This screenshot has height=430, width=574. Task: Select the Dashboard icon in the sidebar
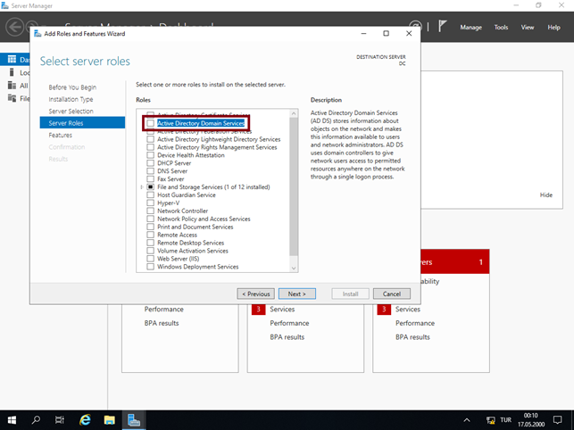point(12,59)
